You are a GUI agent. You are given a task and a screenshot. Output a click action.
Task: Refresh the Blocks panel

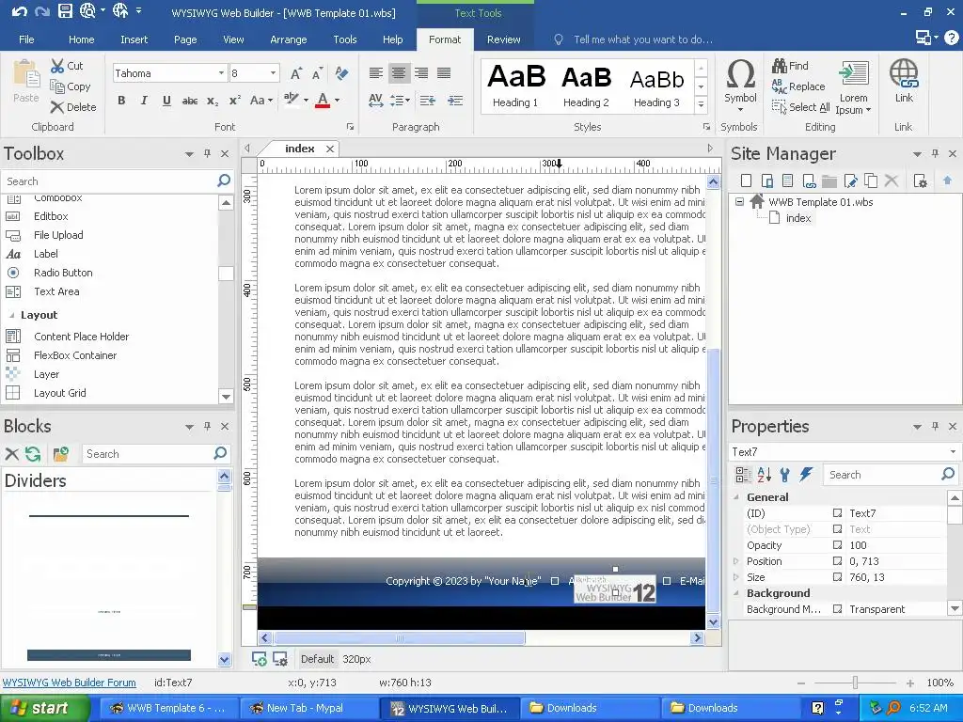tap(33, 454)
